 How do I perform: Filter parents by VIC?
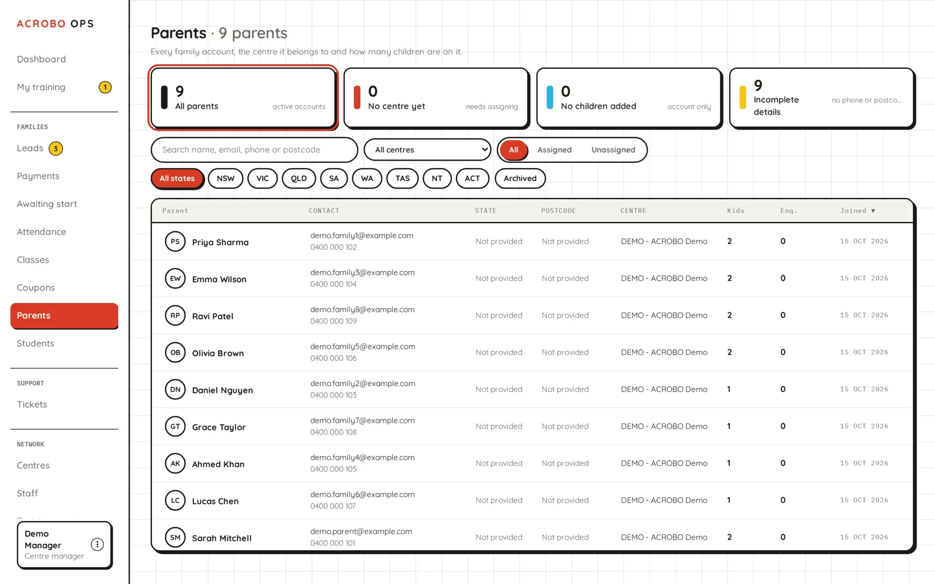[x=262, y=178]
